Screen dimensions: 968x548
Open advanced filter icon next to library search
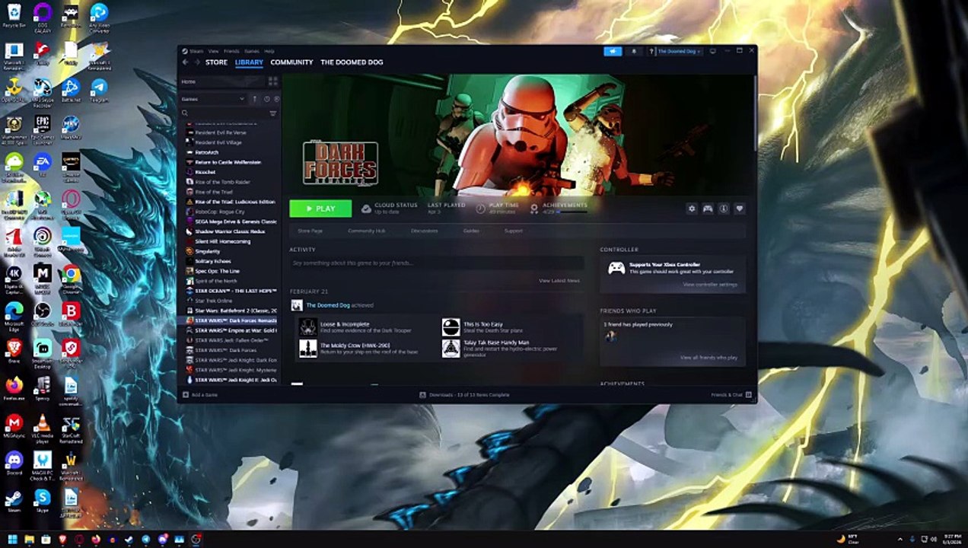point(272,113)
